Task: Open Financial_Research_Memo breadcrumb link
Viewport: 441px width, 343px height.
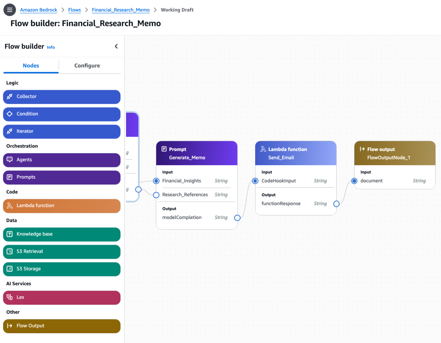Action: coord(121,10)
